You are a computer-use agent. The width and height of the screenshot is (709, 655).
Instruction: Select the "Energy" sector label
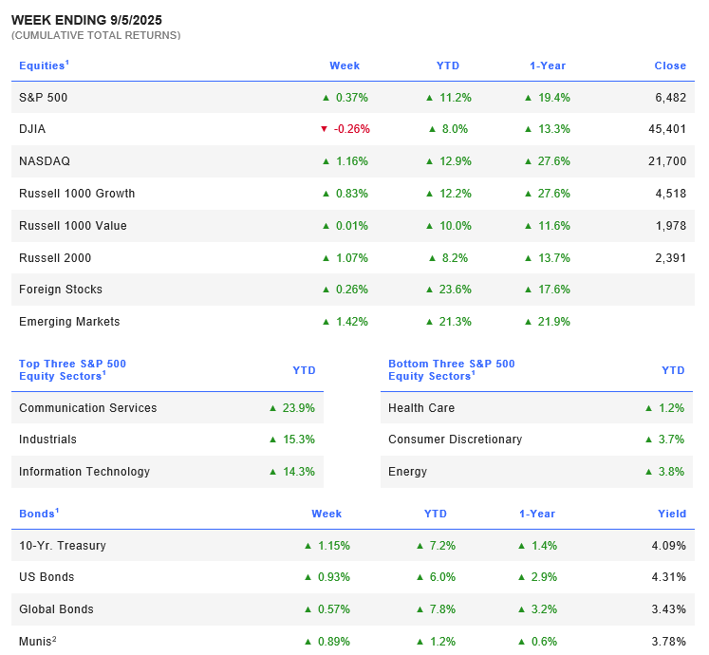point(407,472)
